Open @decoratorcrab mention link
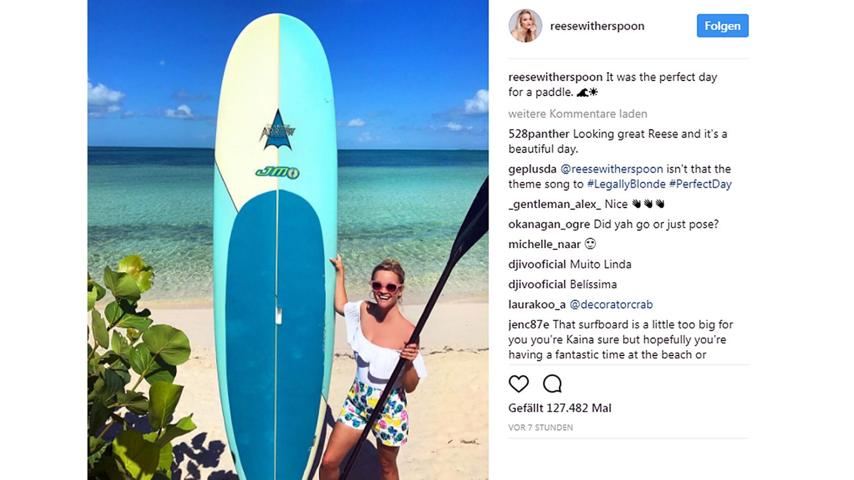The height and width of the screenshot is (480, 854). point(611,305)
